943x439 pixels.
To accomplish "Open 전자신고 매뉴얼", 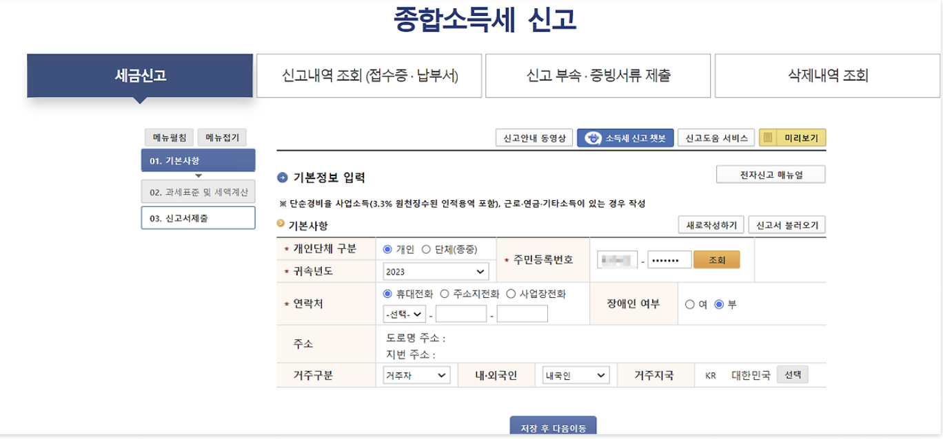I will tap(771, 175).
